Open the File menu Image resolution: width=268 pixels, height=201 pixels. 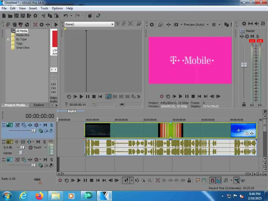click(4, 8)
